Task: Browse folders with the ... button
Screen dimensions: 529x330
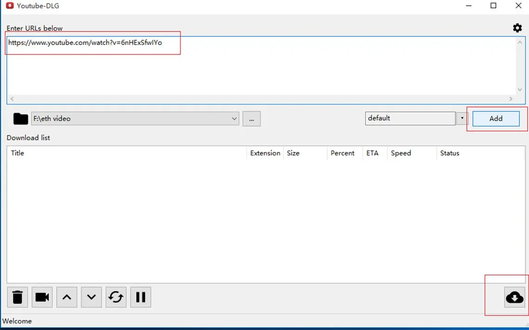Action: pos(252,119)
